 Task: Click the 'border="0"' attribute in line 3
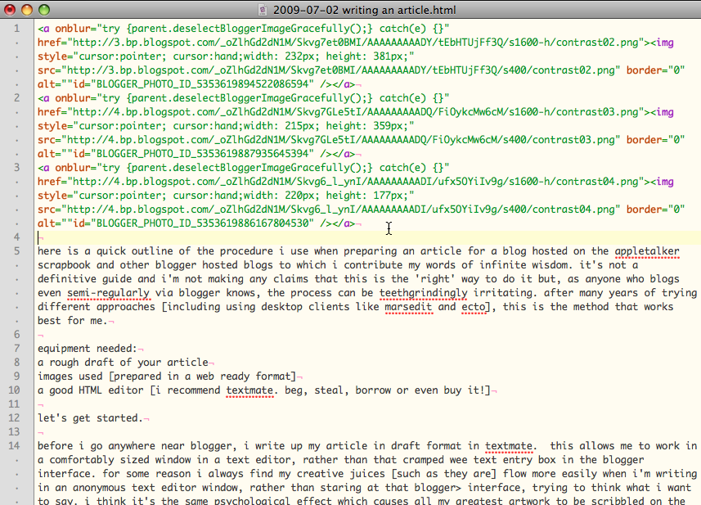pyautogui.click(x=655, y=210)
